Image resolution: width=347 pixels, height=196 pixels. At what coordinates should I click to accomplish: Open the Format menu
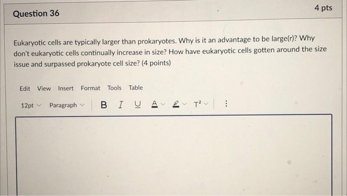point(90,88)
